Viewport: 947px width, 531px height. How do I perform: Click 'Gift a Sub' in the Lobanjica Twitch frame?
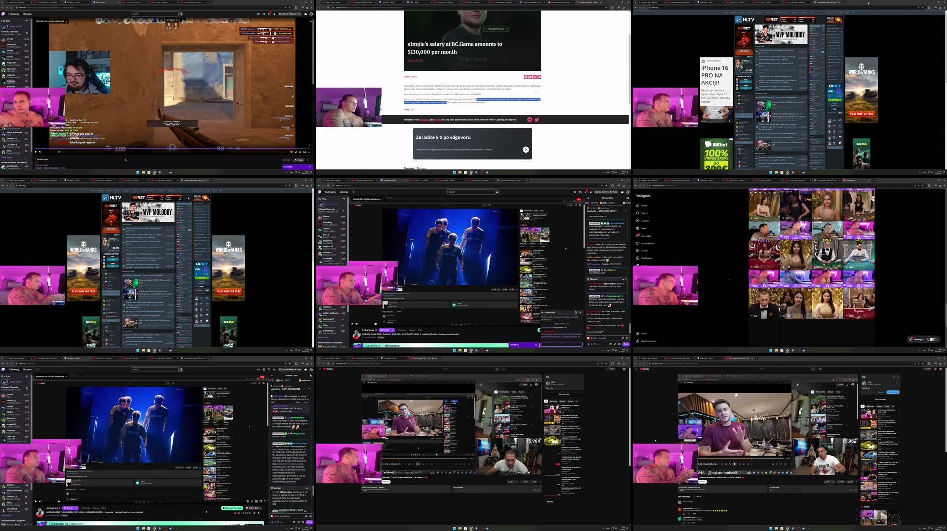[x=254, y=508]
